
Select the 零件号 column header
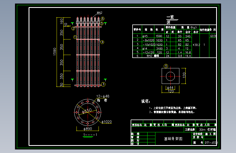click(x=137, y=29)
